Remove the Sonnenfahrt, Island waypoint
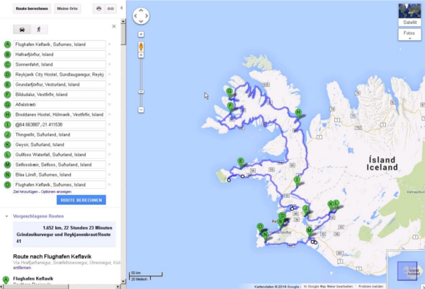 pyautogui.click(x=110, y=64)
